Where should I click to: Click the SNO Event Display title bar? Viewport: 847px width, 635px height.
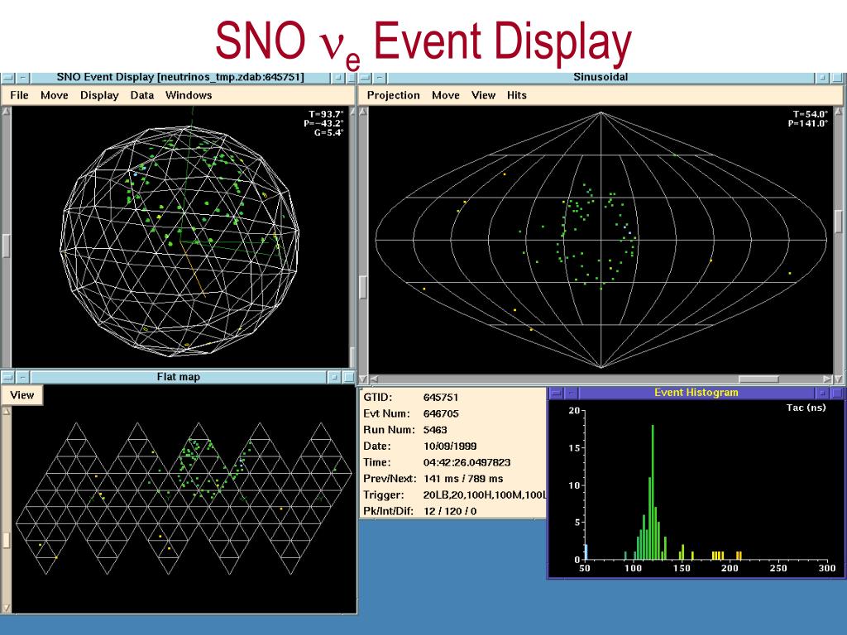pos(180,77)
